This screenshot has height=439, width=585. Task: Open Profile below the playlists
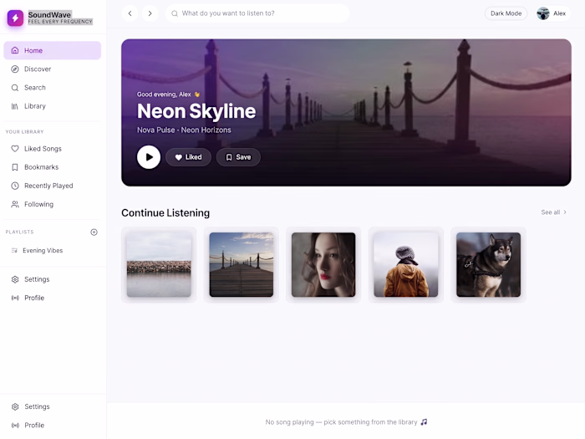(52, 298)
